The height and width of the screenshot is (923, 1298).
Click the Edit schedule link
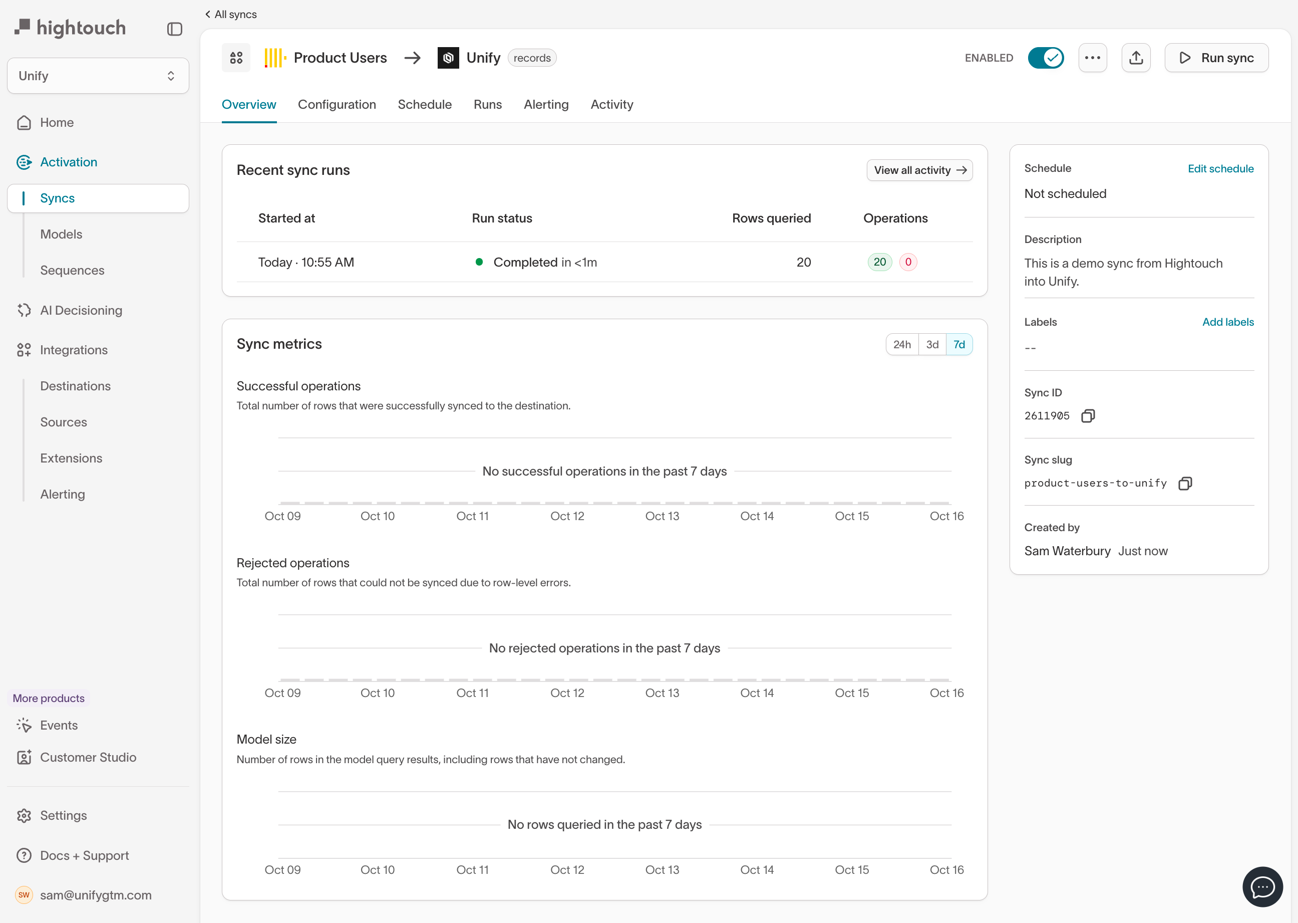[x=1220, y=169]
